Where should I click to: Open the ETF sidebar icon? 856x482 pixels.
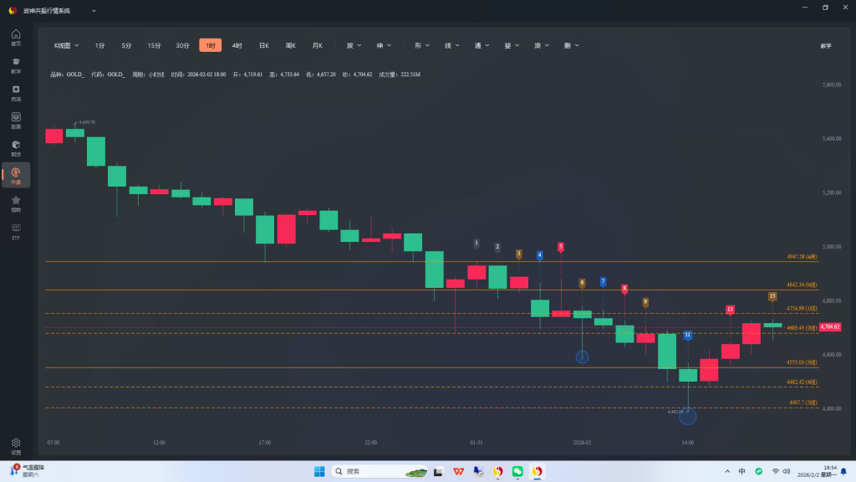16,230
